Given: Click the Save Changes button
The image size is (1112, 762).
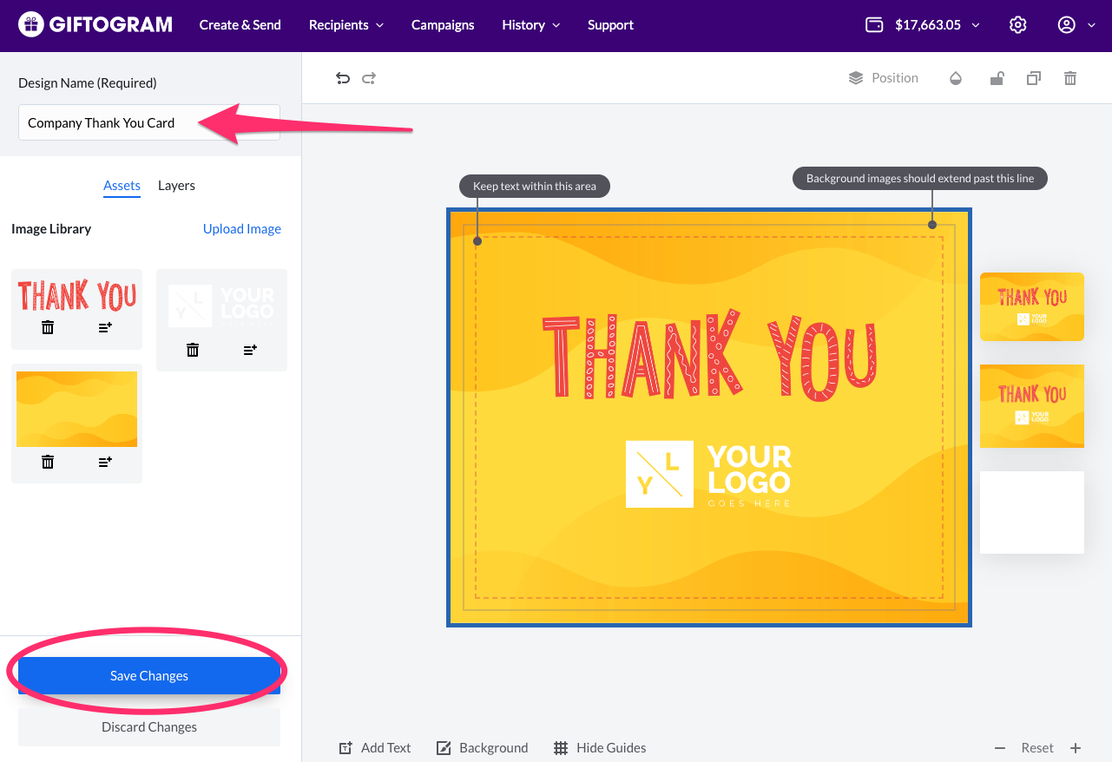Looking at the screenshot, I should (x=149, y=675).
